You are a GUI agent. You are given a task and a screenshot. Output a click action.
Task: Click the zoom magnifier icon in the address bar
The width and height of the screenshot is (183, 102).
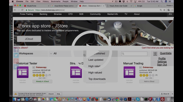[x=161, y=10]
